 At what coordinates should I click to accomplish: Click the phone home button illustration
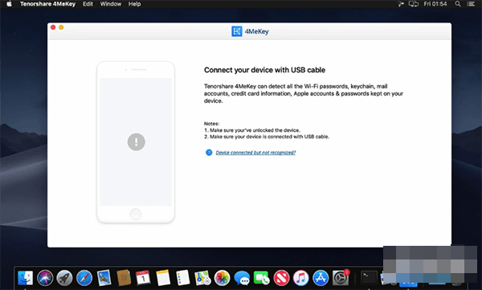click(x=136, y=214)
